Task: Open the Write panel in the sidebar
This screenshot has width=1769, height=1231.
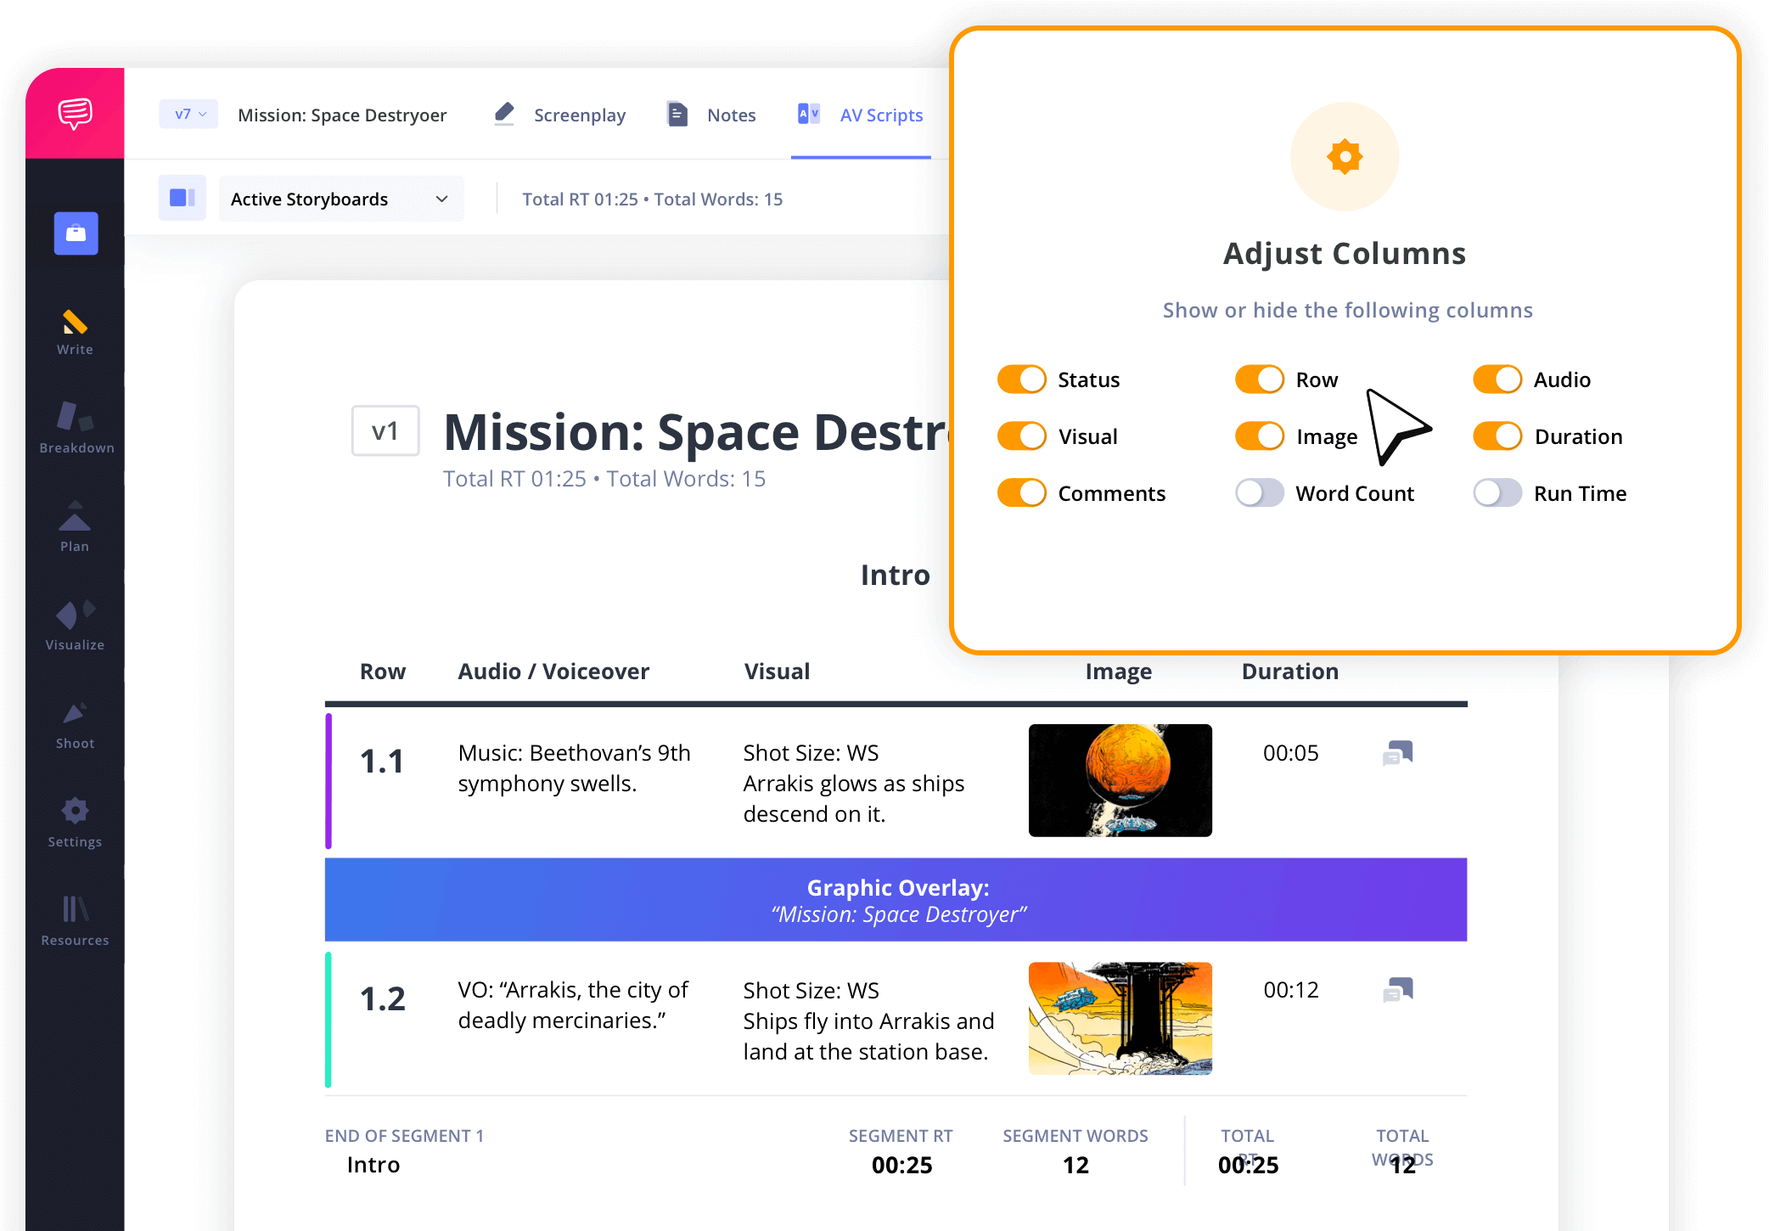Action: pos(75,334)
